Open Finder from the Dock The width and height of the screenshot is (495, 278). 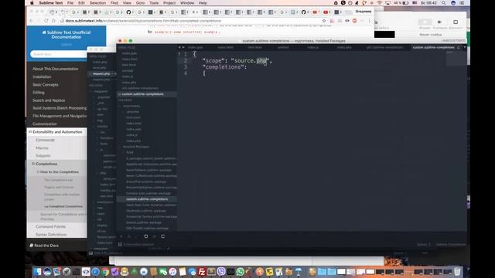(x=37, y=271)
